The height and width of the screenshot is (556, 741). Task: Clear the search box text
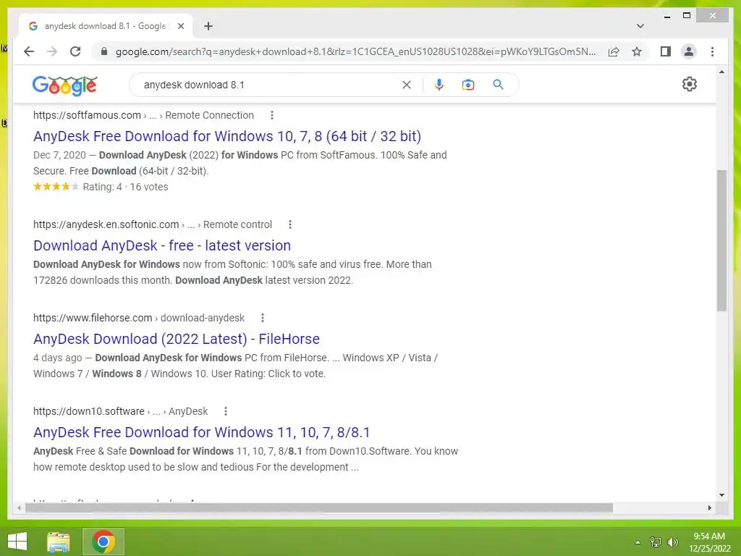point(407,85)
